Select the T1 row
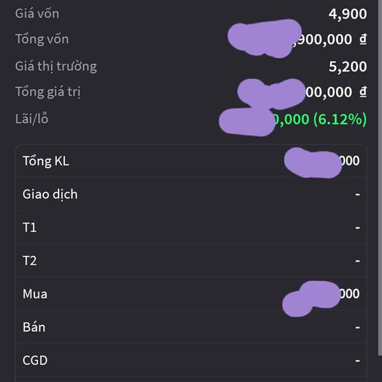 tap(191, 227)
